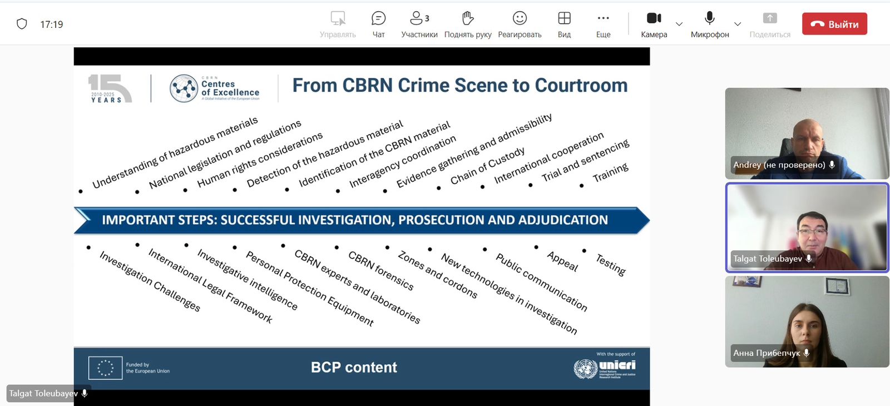Raise your hand in the meeting
The height and width of the screenshot is (406, 890).
[468, 19]
